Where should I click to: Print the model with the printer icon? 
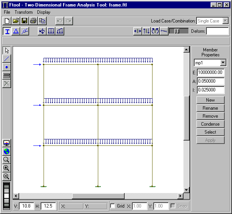click(x=33, y=21)
